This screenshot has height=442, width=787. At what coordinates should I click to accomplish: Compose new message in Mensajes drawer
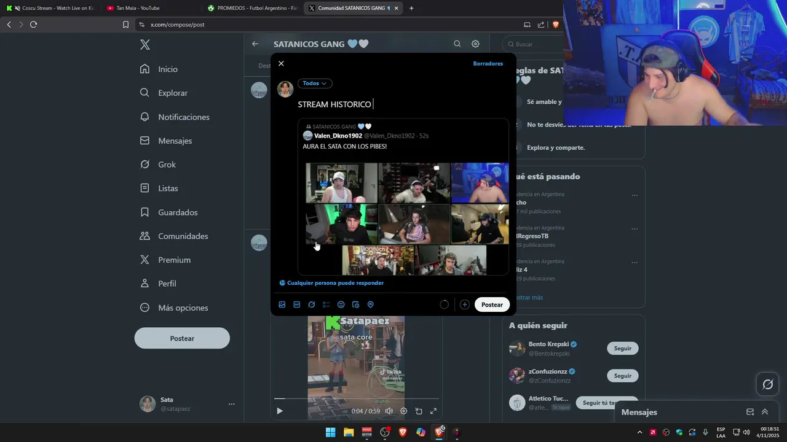point(750,412)
